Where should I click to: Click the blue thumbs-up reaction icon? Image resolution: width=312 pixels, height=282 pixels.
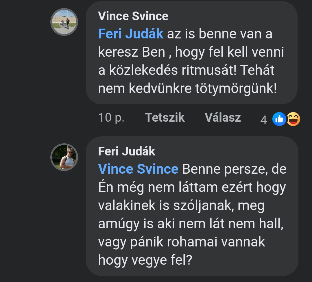tap(279, 119)
